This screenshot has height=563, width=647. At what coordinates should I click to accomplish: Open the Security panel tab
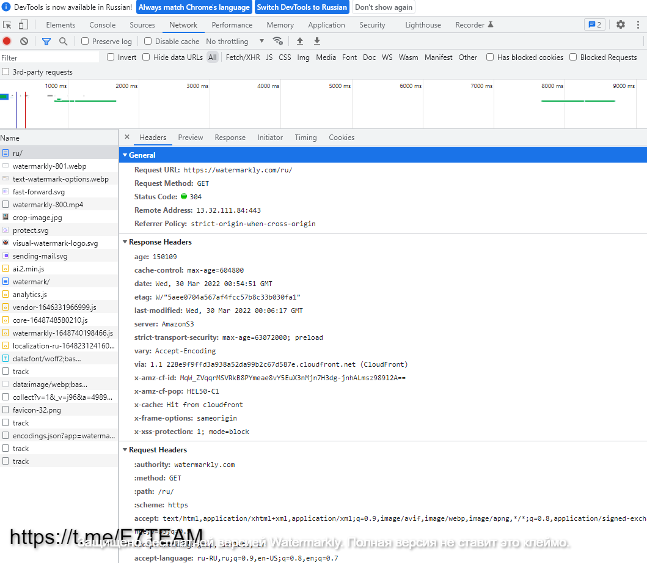[x=372, y=25]
